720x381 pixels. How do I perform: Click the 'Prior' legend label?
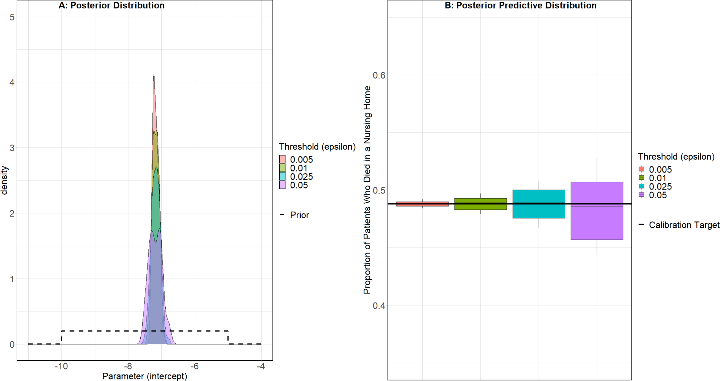[300, 215]
